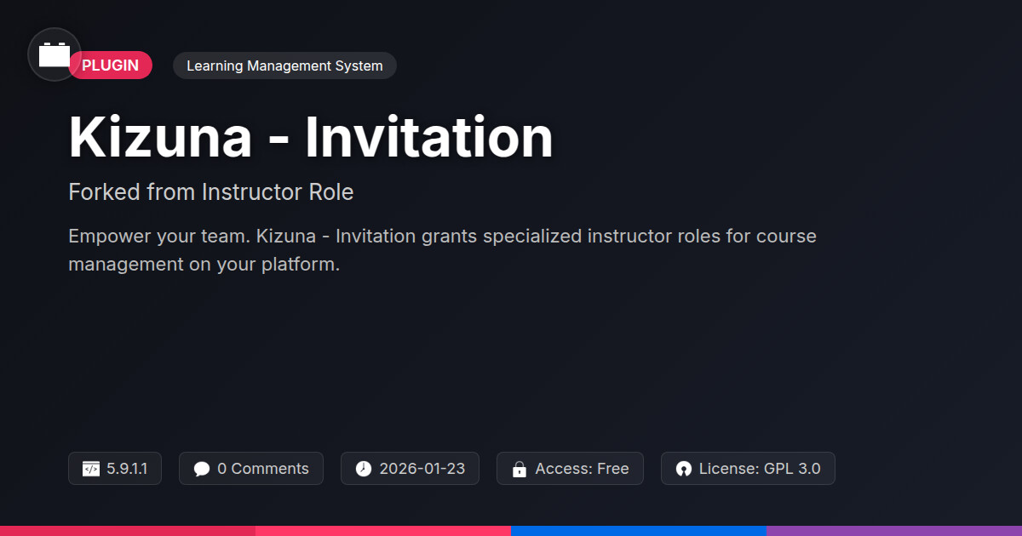Click the description paragraph starting with Empower your team
Screen dimensions: 1022x536
(442, 249)
